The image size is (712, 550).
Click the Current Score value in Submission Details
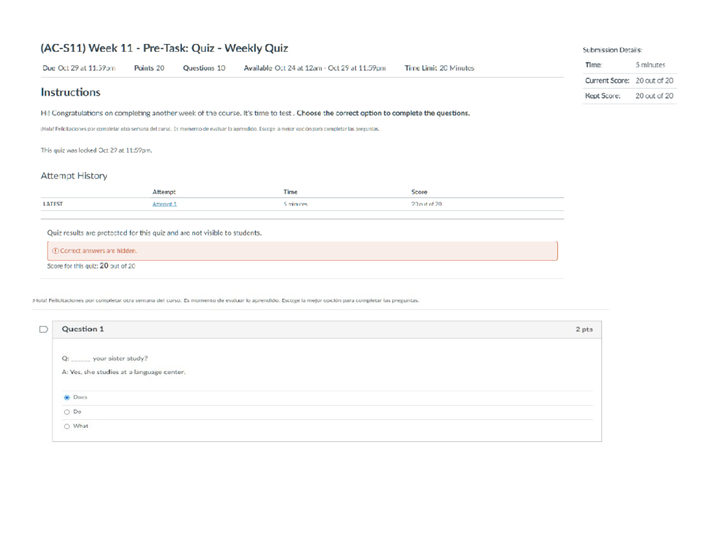pos(654,81)
